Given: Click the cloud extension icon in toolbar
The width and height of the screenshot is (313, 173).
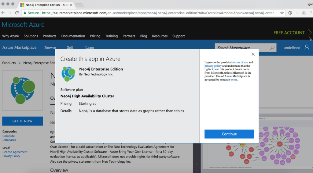Looking at the screenshot, I should tap(304, 13).
